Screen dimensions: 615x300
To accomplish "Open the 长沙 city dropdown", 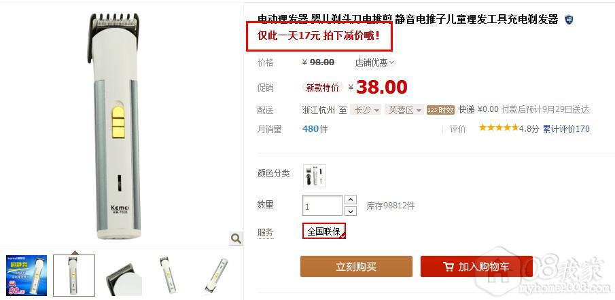I will [x=366, y=110].
